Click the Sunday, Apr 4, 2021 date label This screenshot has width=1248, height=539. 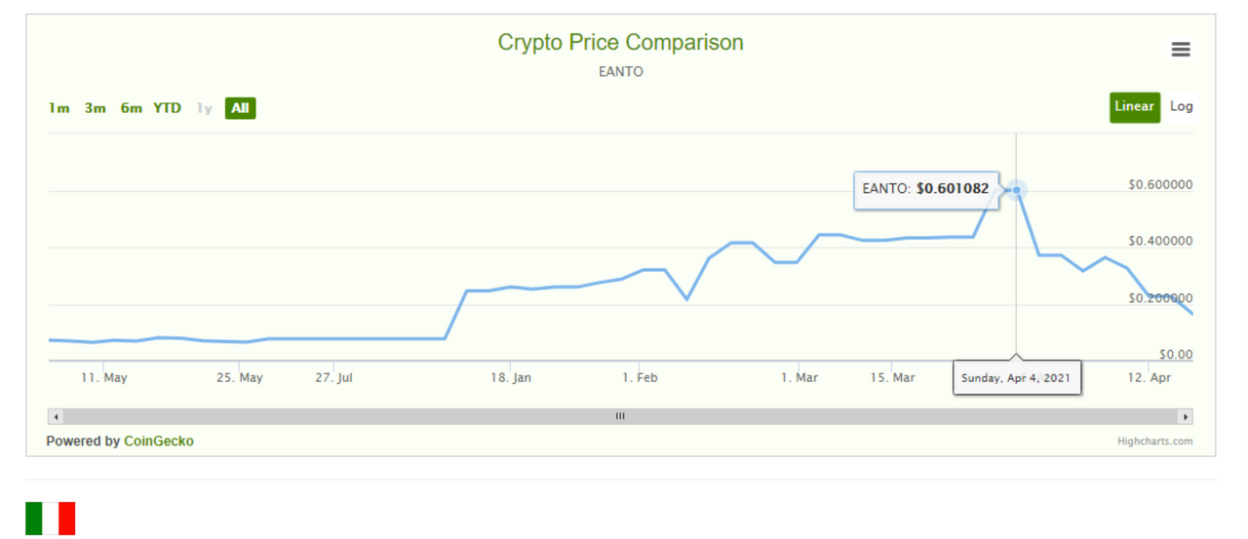click(x=1016, y=378)
